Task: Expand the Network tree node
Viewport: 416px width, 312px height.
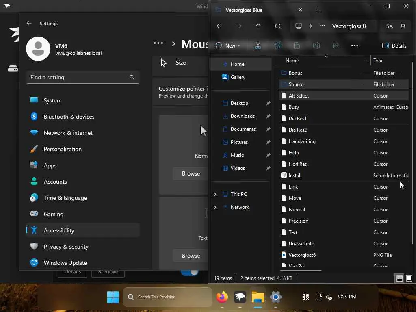Action: [215, 207]
